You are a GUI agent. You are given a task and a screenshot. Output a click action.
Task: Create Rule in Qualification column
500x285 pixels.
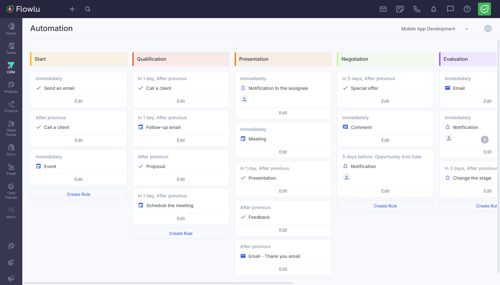pyautogui.click(x=181, y=233)
